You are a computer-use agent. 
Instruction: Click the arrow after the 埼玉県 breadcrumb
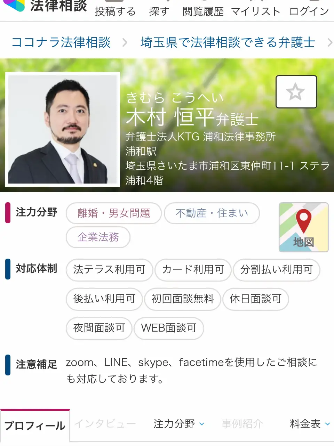(x=329, y=42)
